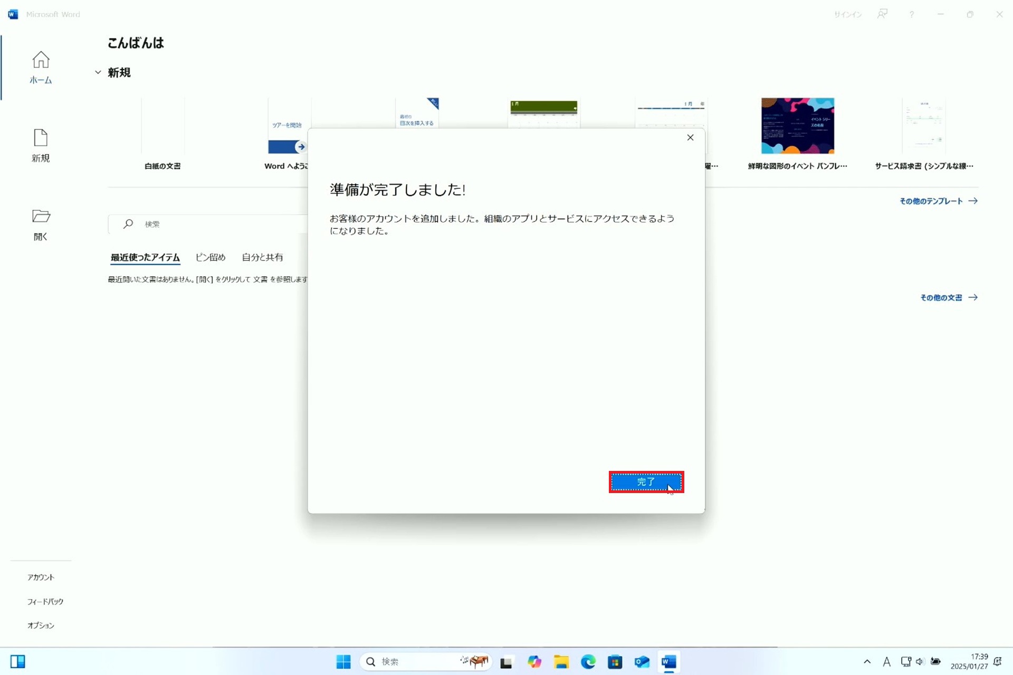Open the Word へようこそ tour template
1013x675 pixels.
[x=287, y=134]
